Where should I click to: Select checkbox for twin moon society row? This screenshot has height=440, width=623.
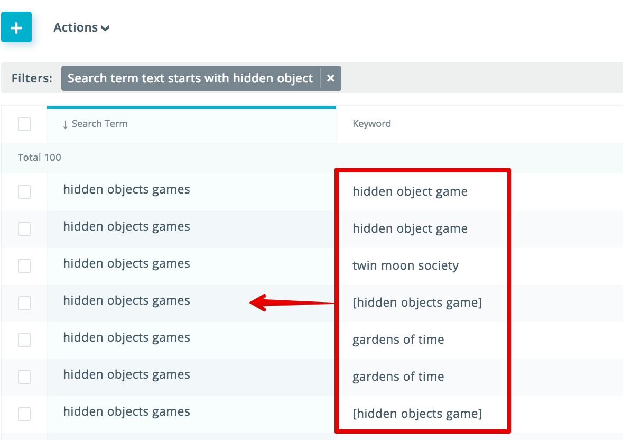point(24,266)
